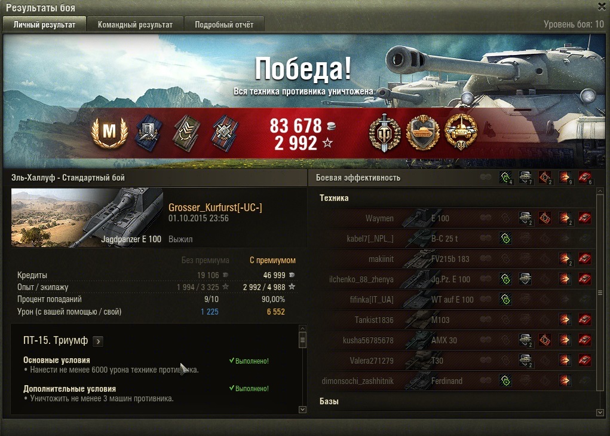The image size is (610, 436).
Task: Click the mission panel scroll down arrow
Action: [x=302, y=410]
